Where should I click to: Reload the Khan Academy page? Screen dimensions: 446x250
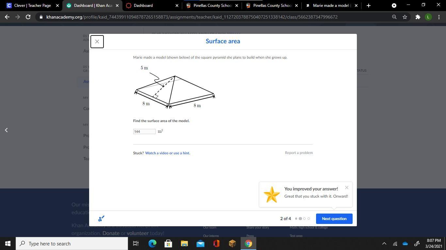(x=28, y=17)
